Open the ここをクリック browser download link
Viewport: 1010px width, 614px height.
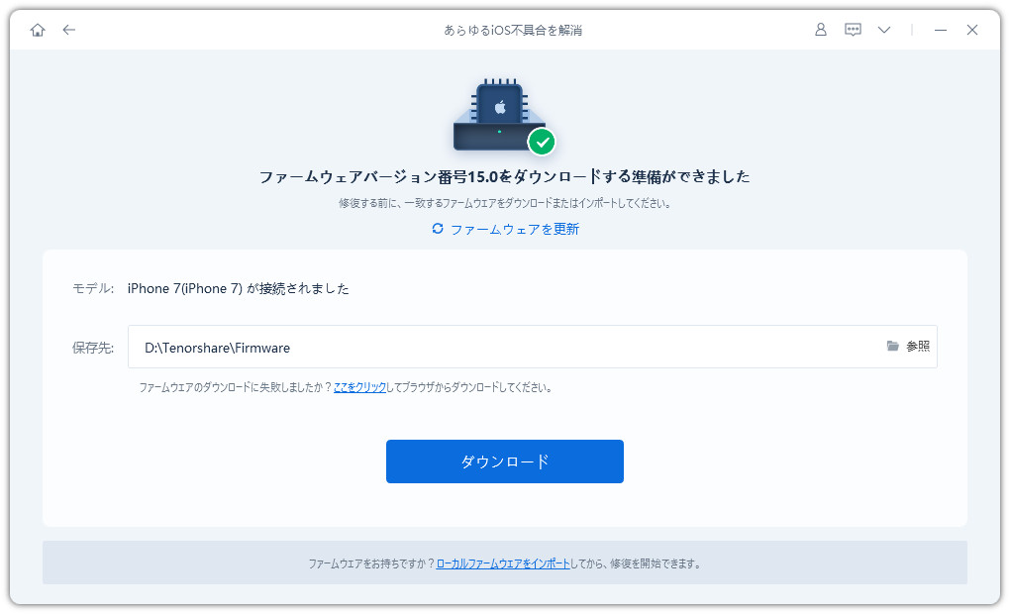[359, 387]
